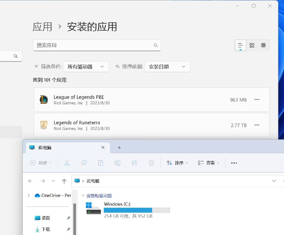This screenshot has height=235, width=284.
Task: Open File Explorer toolbar see-more ellipsis
Action: point(234,163)
